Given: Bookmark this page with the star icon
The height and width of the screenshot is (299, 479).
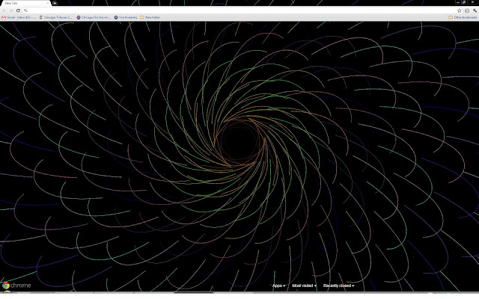Looking at the screenshot, I should [x=459, y=10].
